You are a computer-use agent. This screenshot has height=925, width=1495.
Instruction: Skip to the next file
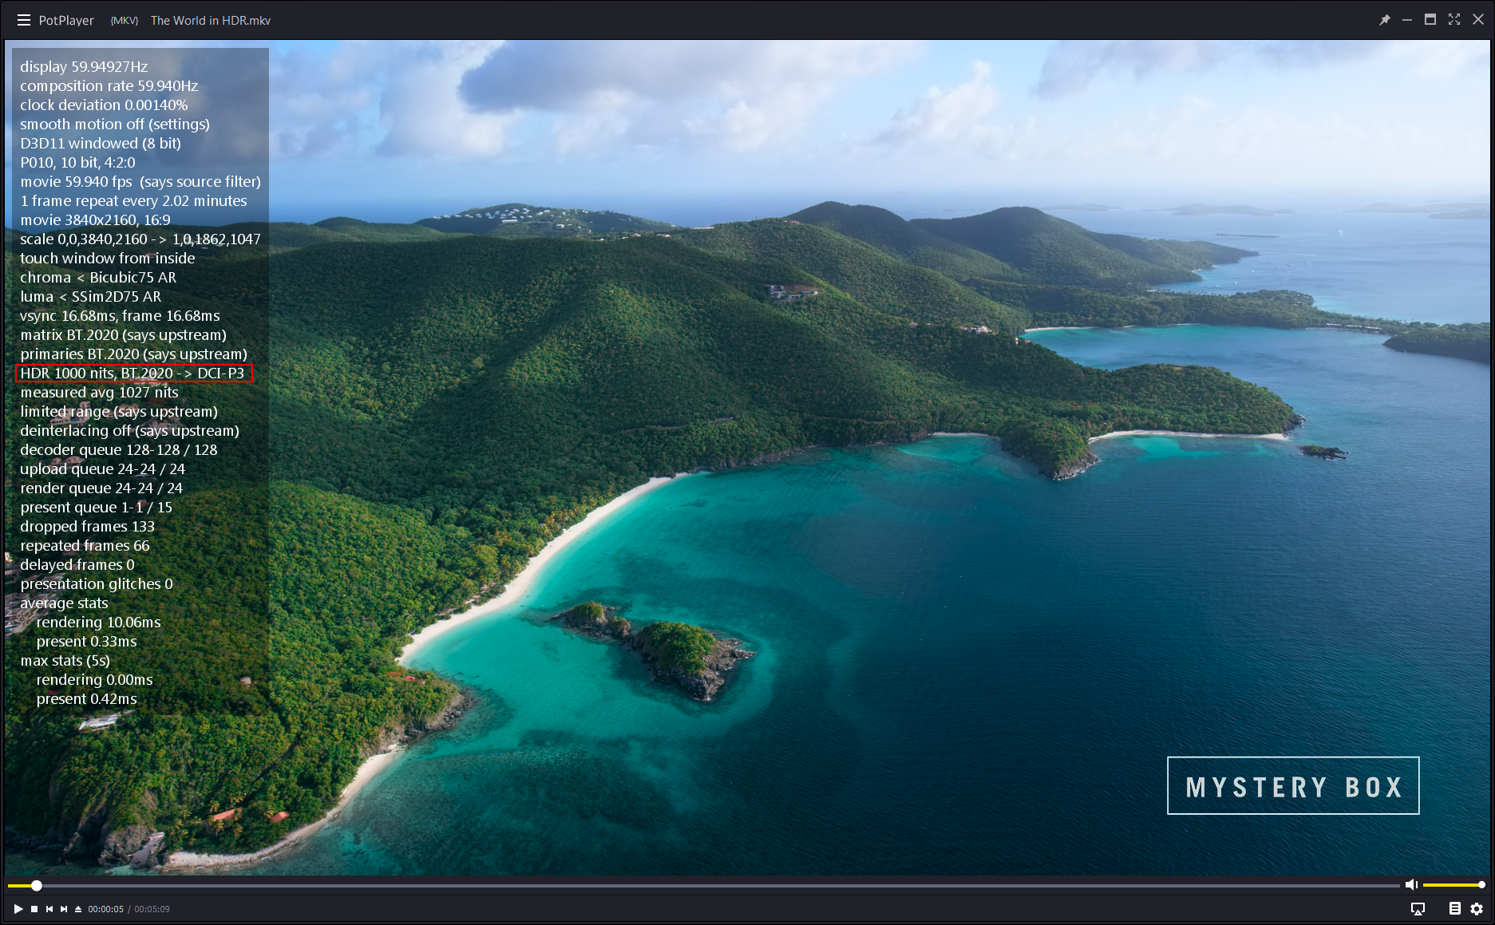[64, 909]
